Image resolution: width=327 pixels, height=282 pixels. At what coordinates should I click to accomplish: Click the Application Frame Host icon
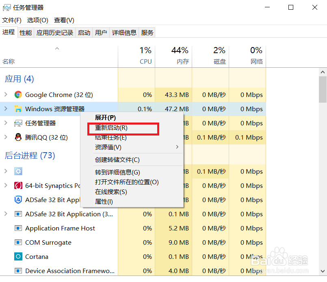[x=18, y=228]
